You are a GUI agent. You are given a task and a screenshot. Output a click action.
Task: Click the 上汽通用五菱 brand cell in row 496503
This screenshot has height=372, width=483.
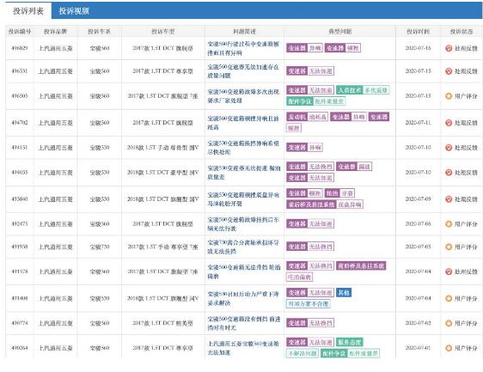coord(56,96)
